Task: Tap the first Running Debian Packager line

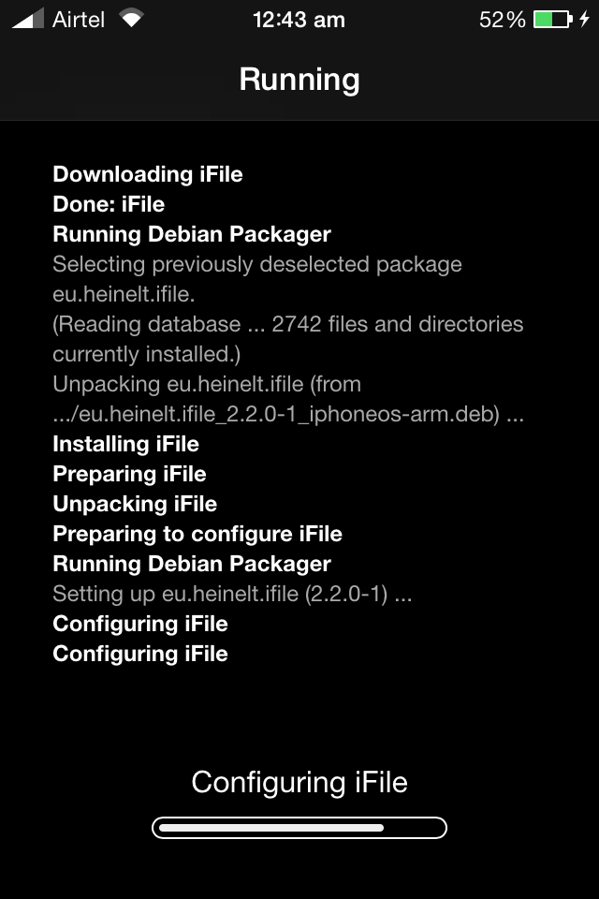Action: 192,234
